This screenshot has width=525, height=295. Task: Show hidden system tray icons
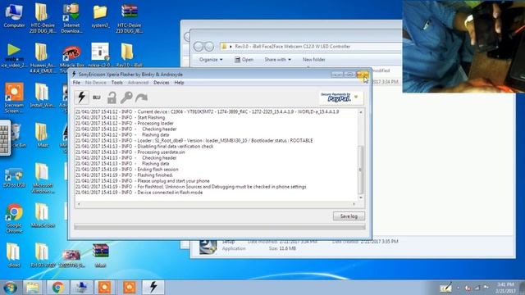pos(459,288)
